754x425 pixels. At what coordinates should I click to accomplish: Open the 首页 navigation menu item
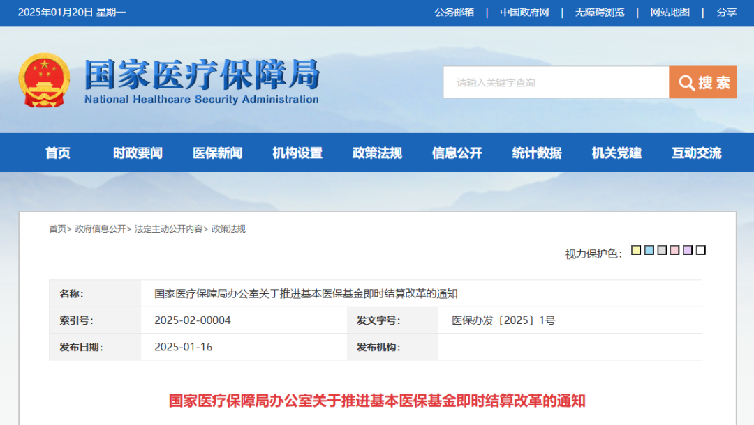point(58,153)
